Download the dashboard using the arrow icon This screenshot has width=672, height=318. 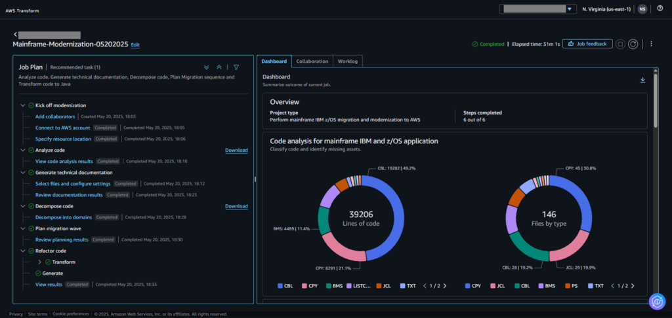coord(642,80)
